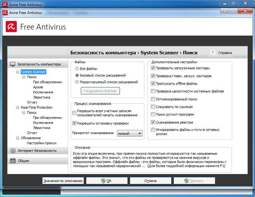Click Avira icon in inner title bar
The height and width of the screenshot is (197, 255).
(5, 12)
